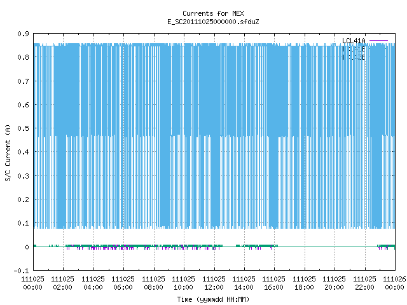Click the 0.7 y-axis tick label
Image resolution: width=407 pixels, height=305 pixels.
point(23,81)
